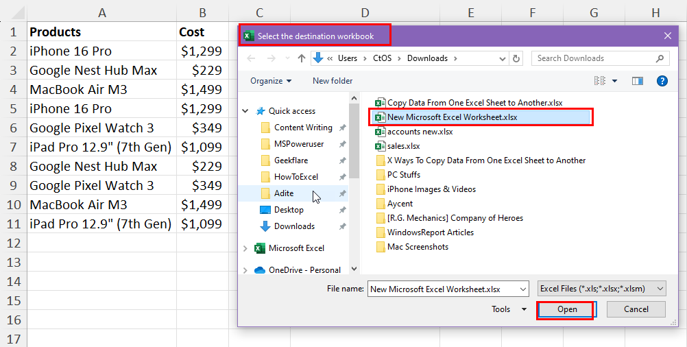Expand address bar previous locations dropdown
Image resolution: width=687 pixels, height=347 pixels.
(503, 58)
